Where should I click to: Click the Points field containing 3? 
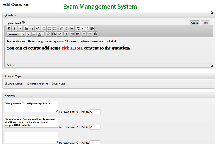(x=95, y=127)
